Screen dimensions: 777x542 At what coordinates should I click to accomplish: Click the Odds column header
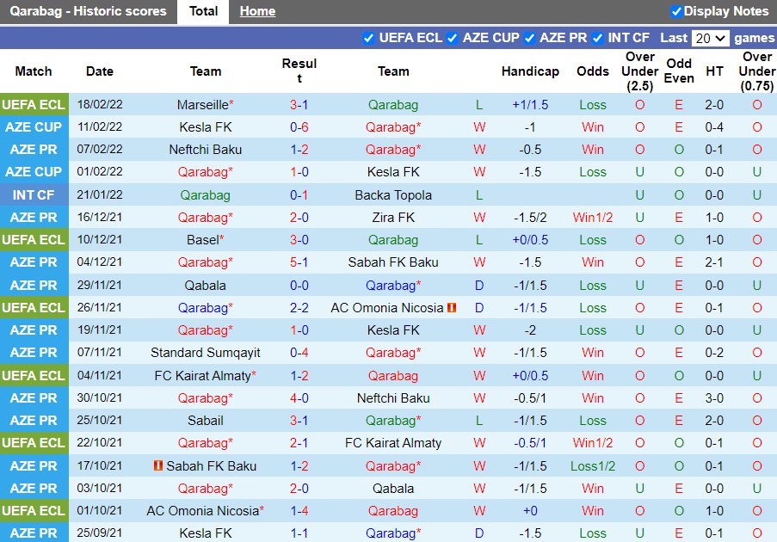593,71
